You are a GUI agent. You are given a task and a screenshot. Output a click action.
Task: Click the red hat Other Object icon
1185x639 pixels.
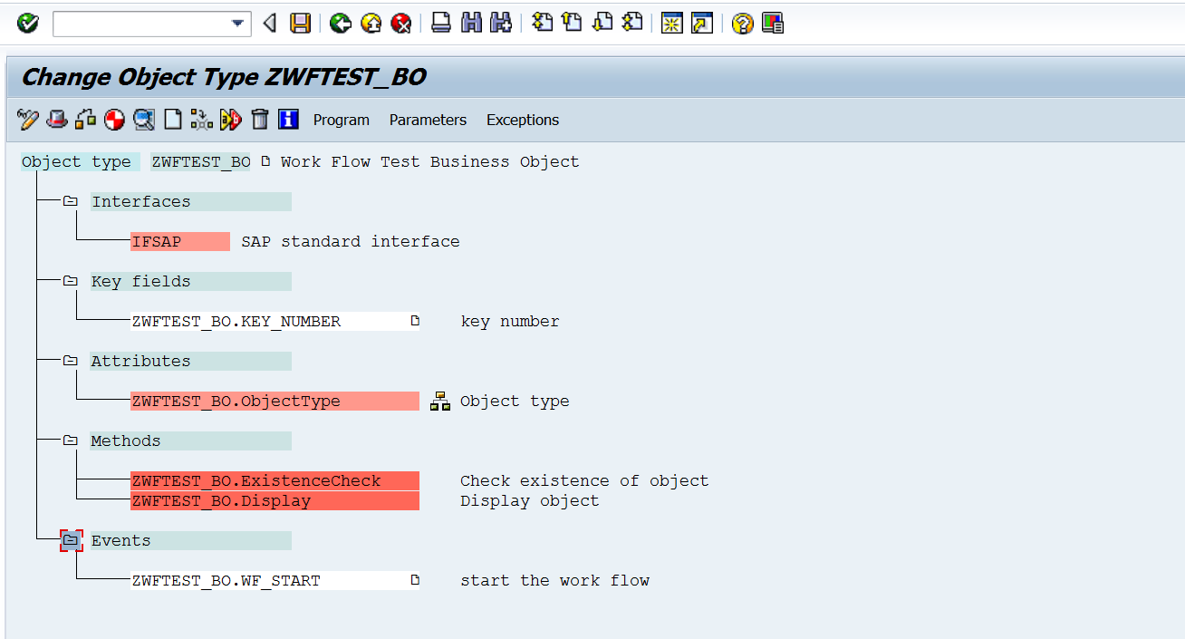point(57,119)
